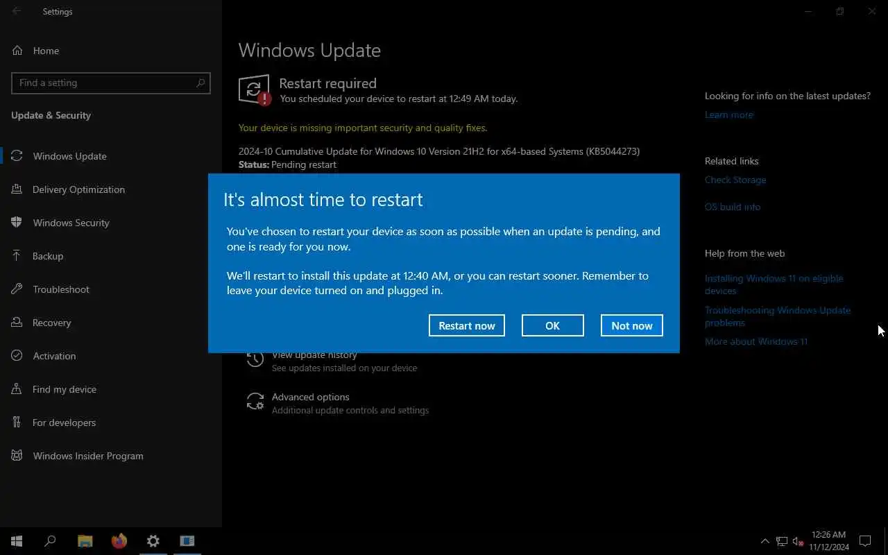Focus the Find a setting search box
Screen dimensions: 888x555
click(x=111, y=83)
